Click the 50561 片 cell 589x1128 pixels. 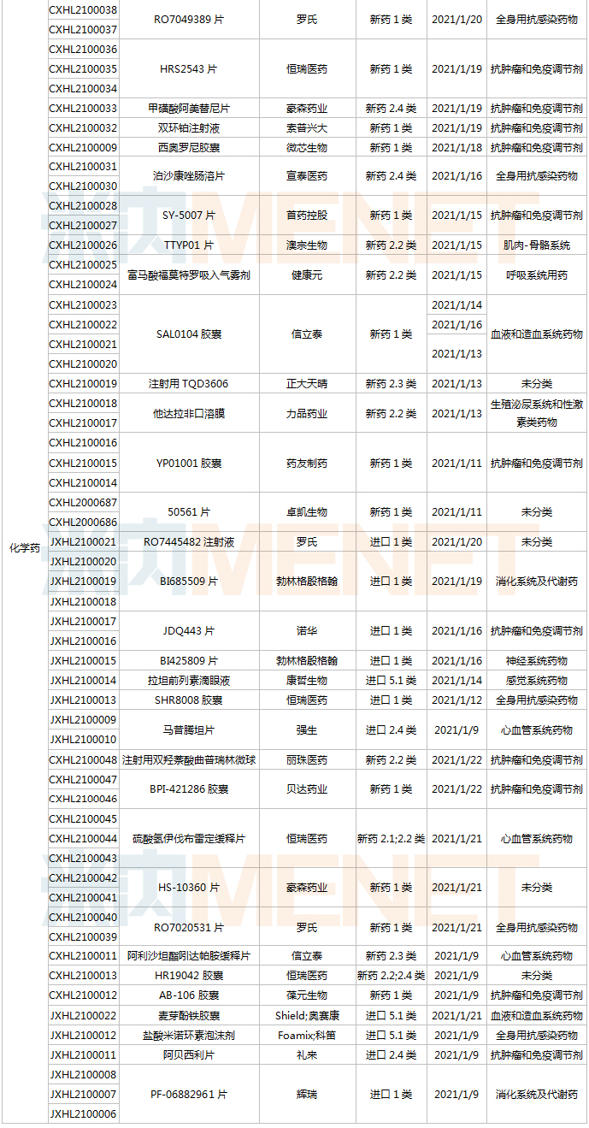coord(188,512)
